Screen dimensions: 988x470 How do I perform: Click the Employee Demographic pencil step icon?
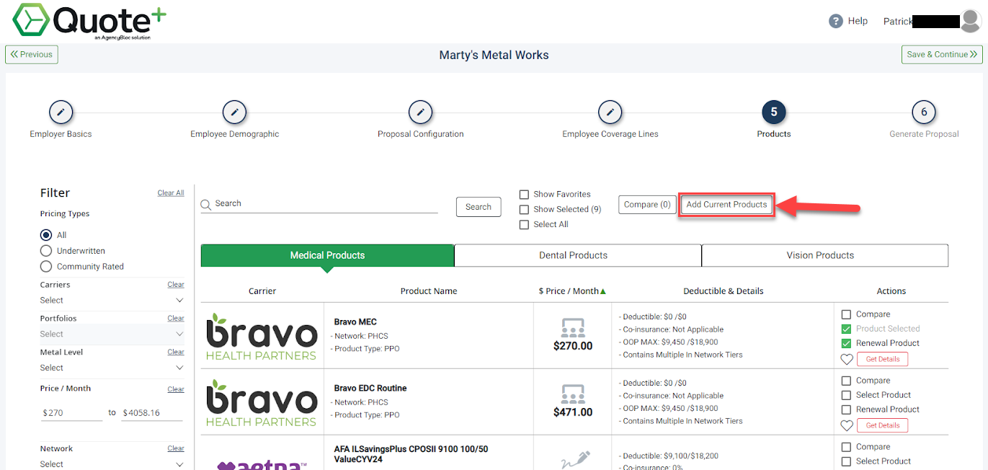coord(234,112)
